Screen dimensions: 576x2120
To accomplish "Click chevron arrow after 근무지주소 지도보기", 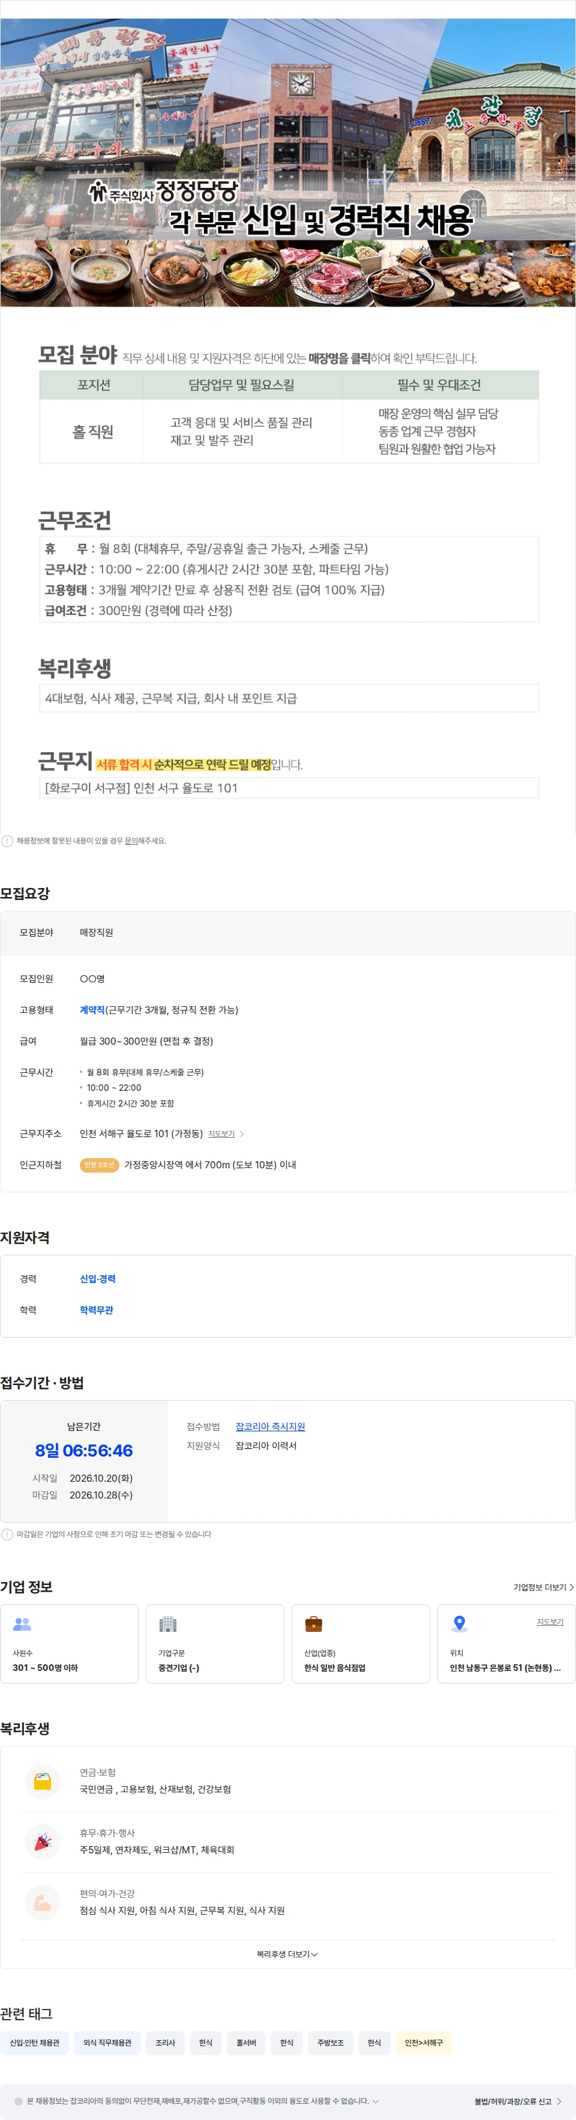I will pyautogui.click(x=241, y=1134).
